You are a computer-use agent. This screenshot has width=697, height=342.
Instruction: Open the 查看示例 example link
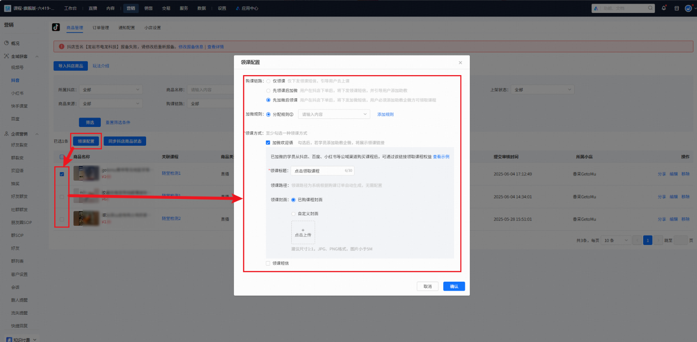(x=441, y=156)
